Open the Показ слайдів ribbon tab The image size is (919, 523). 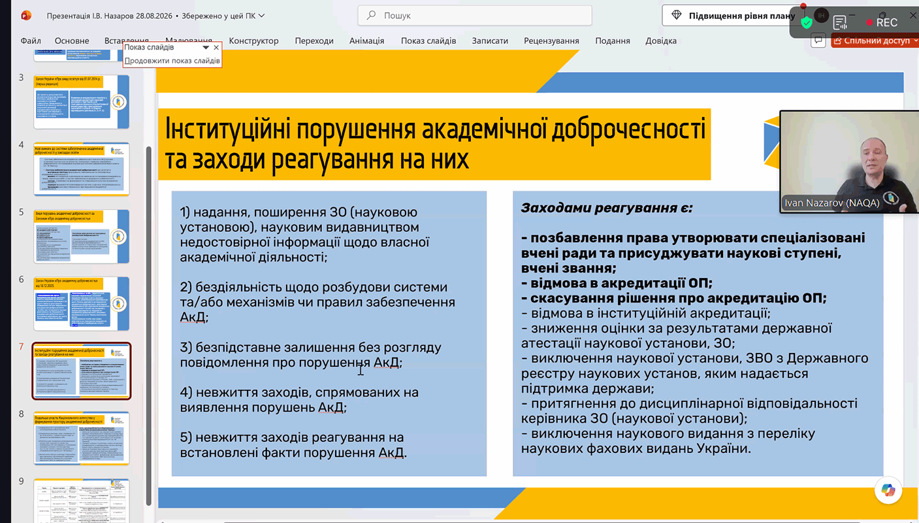(x=428, y=41)
